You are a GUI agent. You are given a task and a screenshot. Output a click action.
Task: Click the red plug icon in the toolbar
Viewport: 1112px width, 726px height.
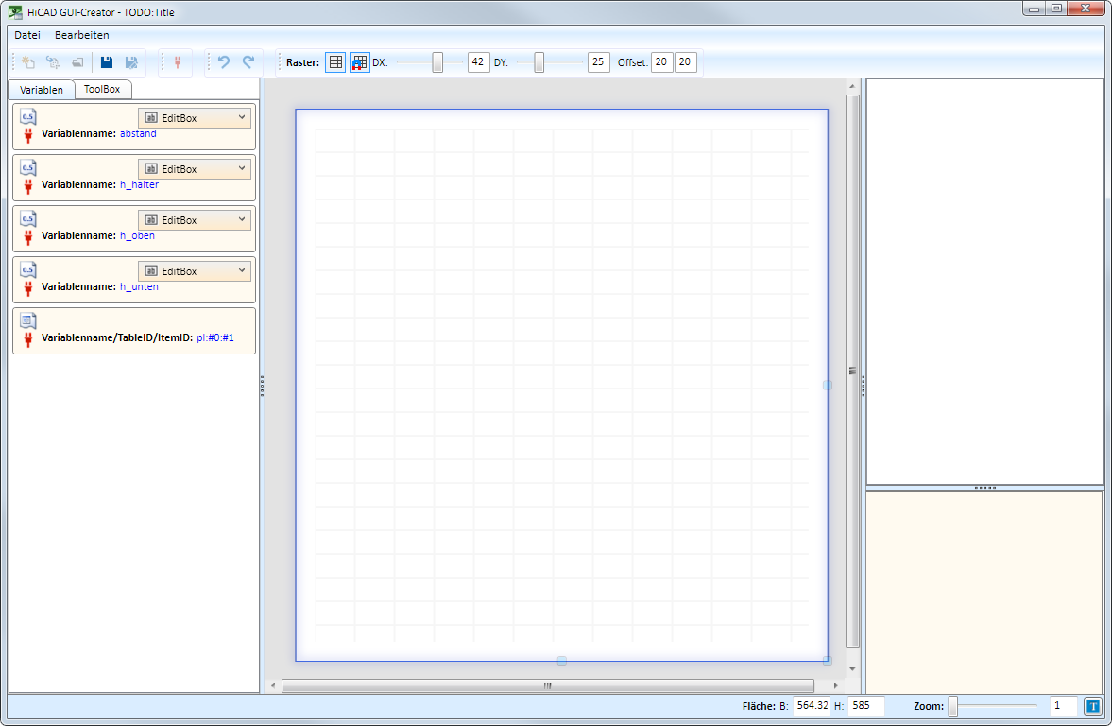[x=177, y=62]
